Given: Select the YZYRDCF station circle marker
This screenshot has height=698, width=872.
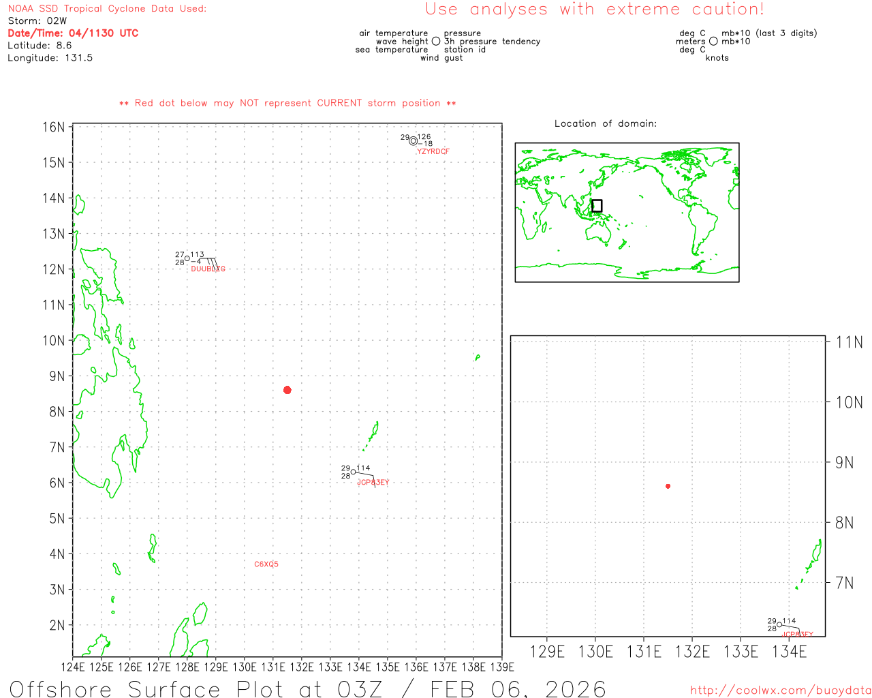Looking at the screenshot, I should (413, 141).
